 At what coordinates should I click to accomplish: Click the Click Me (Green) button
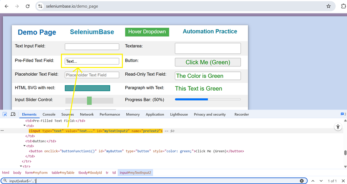click(208, 62)
